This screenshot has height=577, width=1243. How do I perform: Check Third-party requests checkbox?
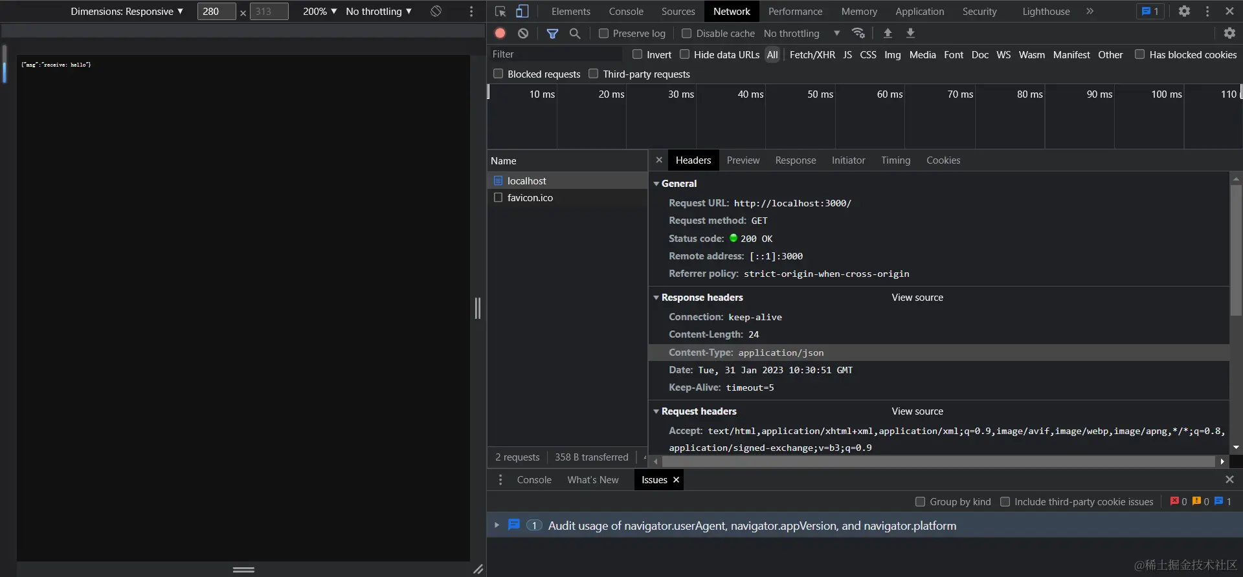coord(593,74)
